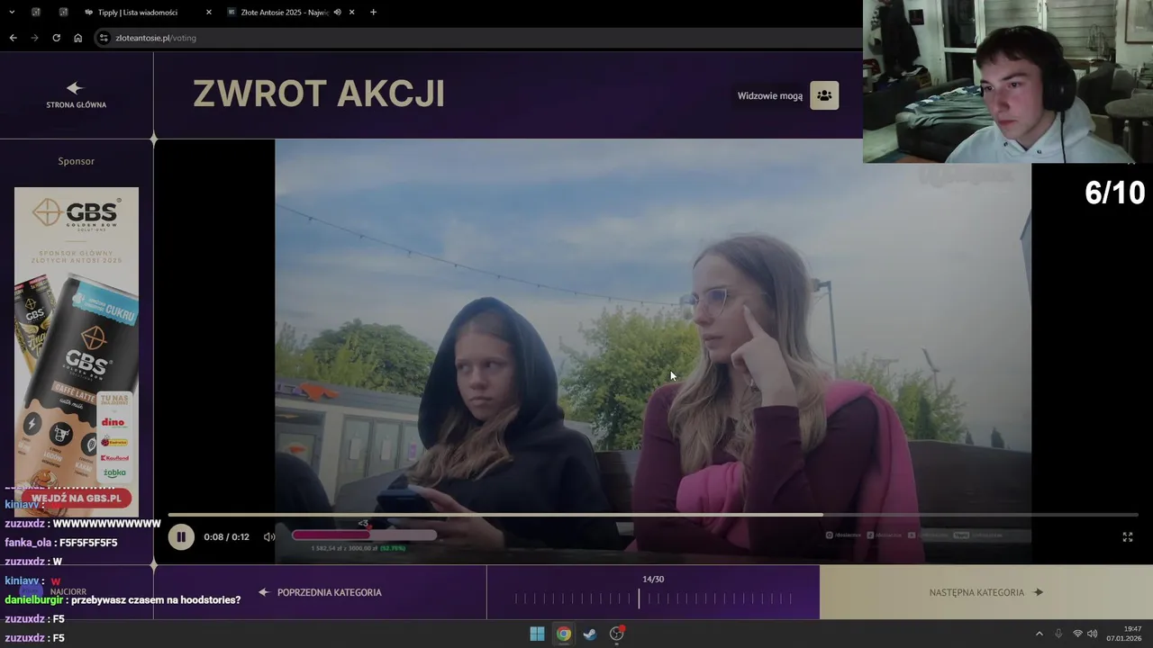Open the taskbar app with red badge

tap(617, 634)
